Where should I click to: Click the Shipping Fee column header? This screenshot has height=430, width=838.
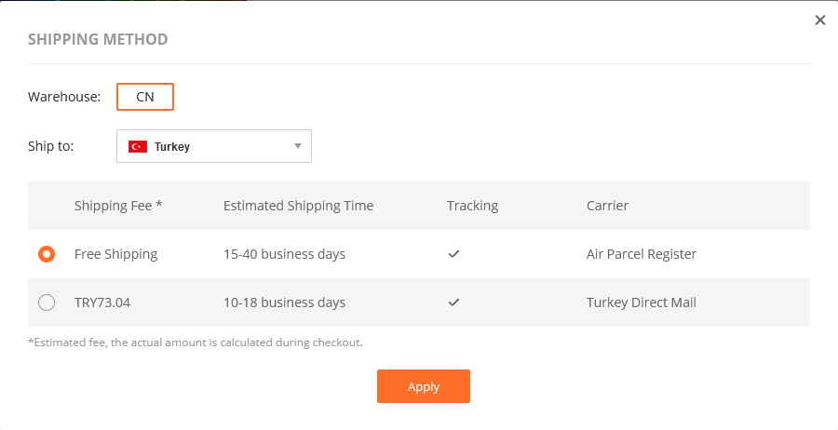[x=118, y=206]
